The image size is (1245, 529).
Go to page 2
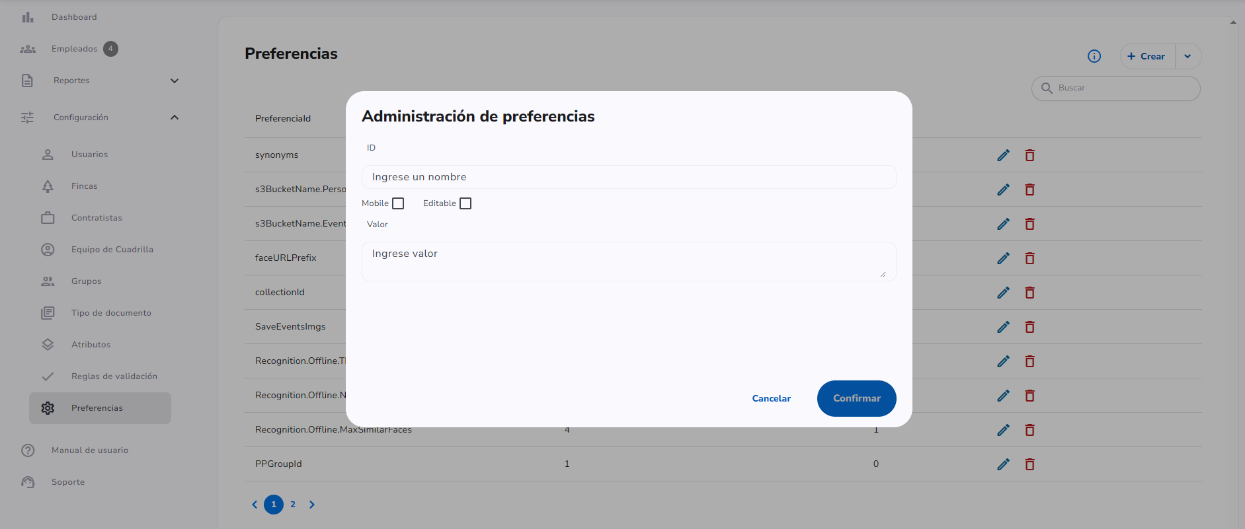click(293, 505)
